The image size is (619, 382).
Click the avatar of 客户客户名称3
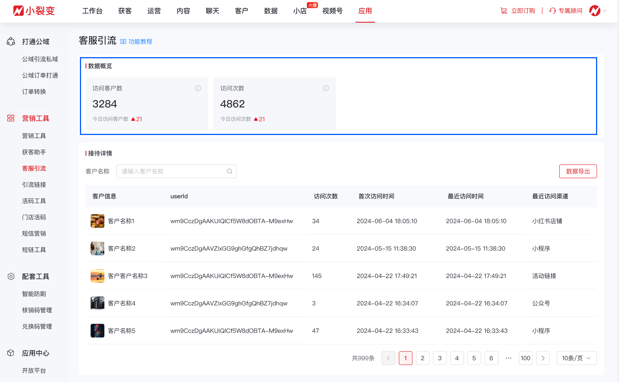click(x=97, y=276)
